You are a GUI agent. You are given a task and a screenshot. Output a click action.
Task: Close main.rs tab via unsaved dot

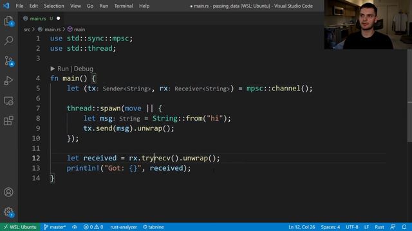(x=59, y=19)
